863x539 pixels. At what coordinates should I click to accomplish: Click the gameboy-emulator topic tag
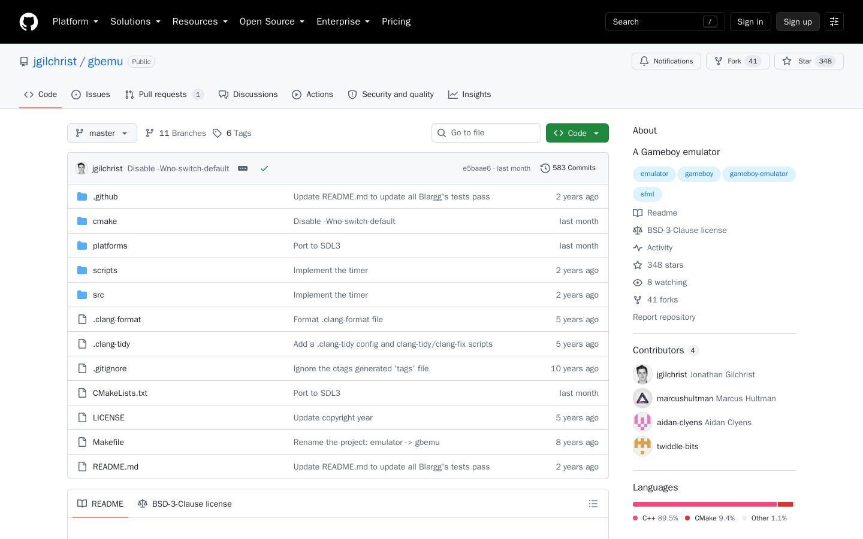click(x=759, y=174)
